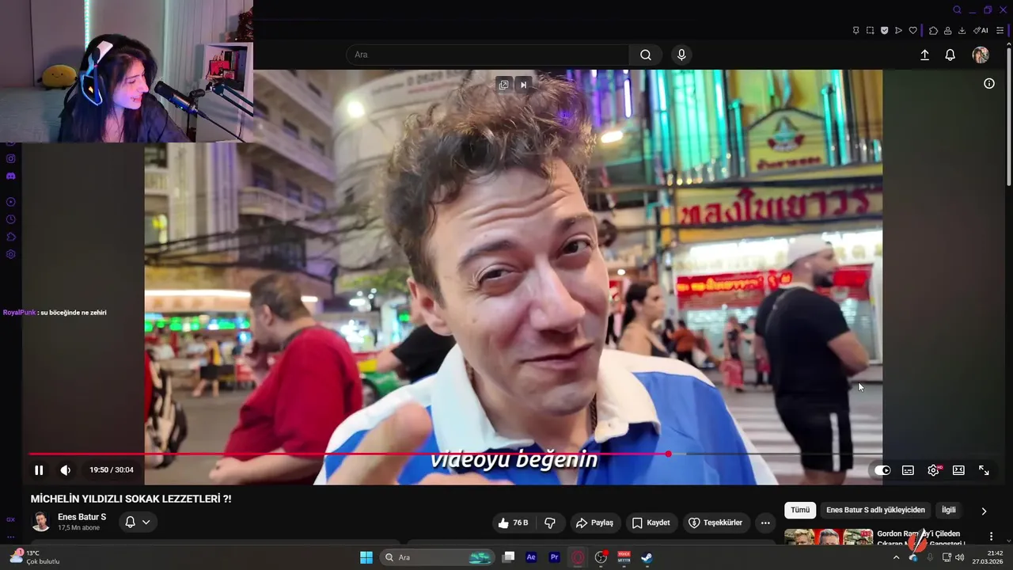Image resolution: width=1013 pixels, height=570 pixels.
Task: Select the İlgili filter chip
Action: pos(948,511)
